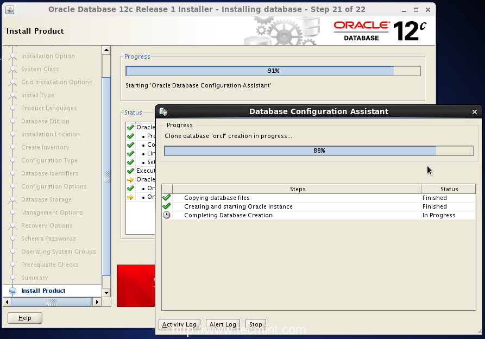This screenshot has height=339, width=485.
Task: Click the Steps column header
Action: click(x=297, y=189)
